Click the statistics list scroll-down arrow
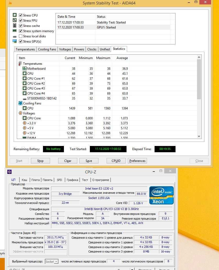Image resolution: width=219 pixels, height=270 pixels. coord(199,136)
